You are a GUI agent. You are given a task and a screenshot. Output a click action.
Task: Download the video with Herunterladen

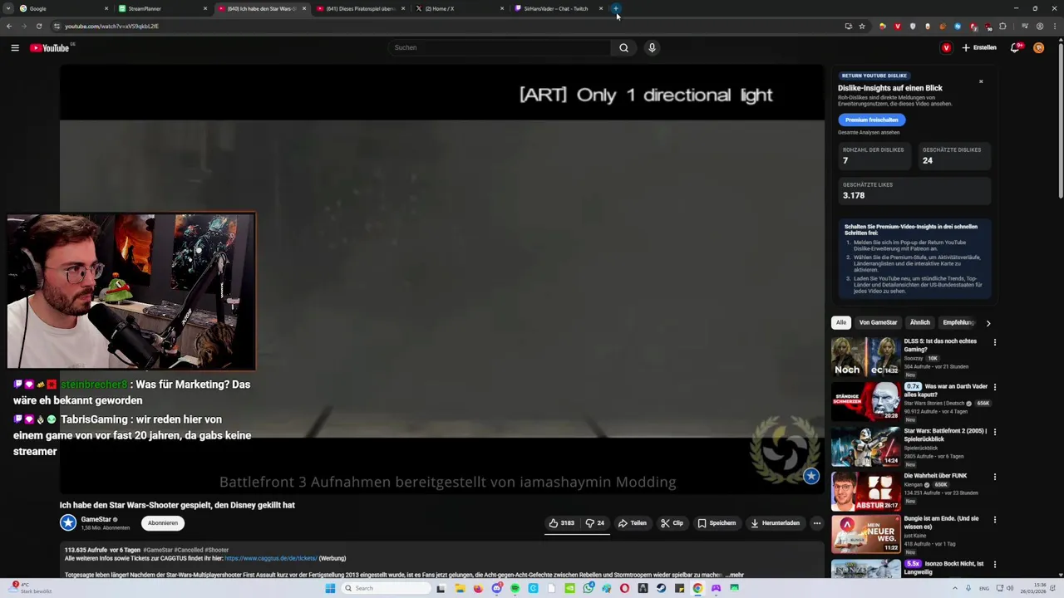click(x=776, y=523)
